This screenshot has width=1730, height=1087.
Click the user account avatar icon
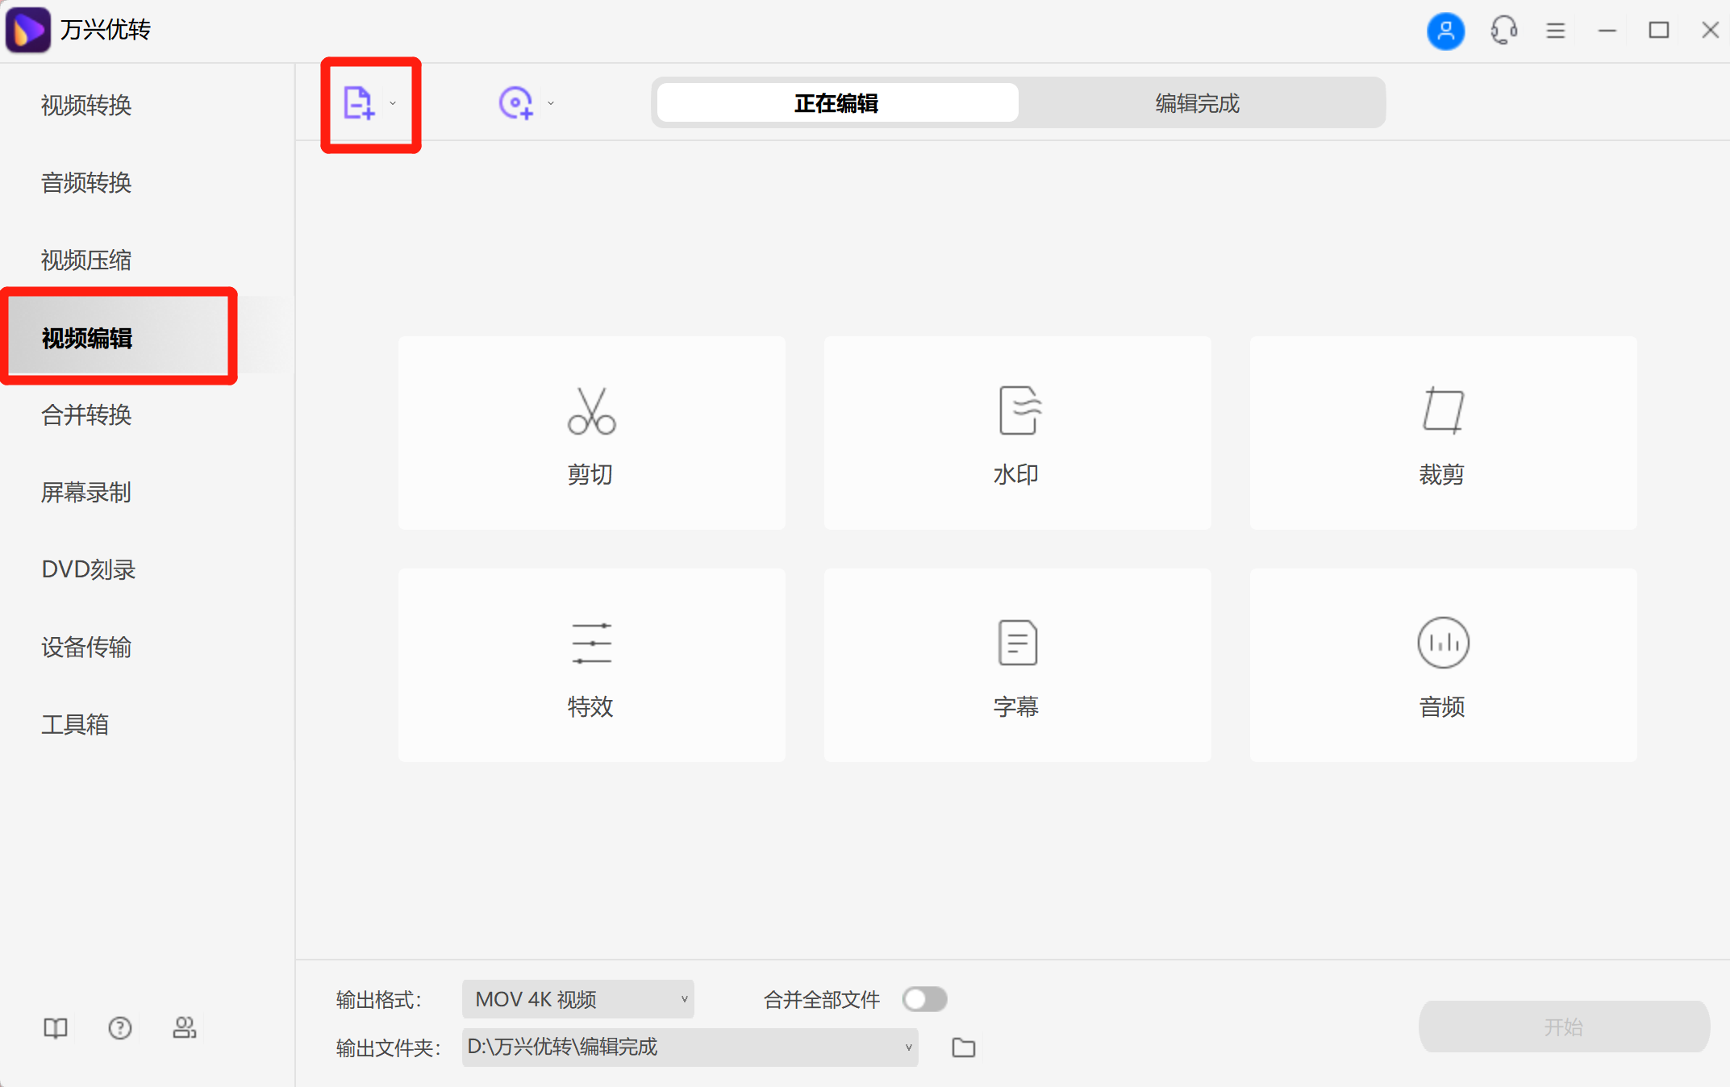[x=1445, y=31]
